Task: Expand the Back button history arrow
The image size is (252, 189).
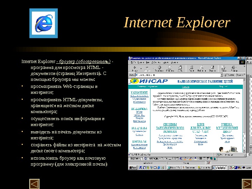Action: 141,69
